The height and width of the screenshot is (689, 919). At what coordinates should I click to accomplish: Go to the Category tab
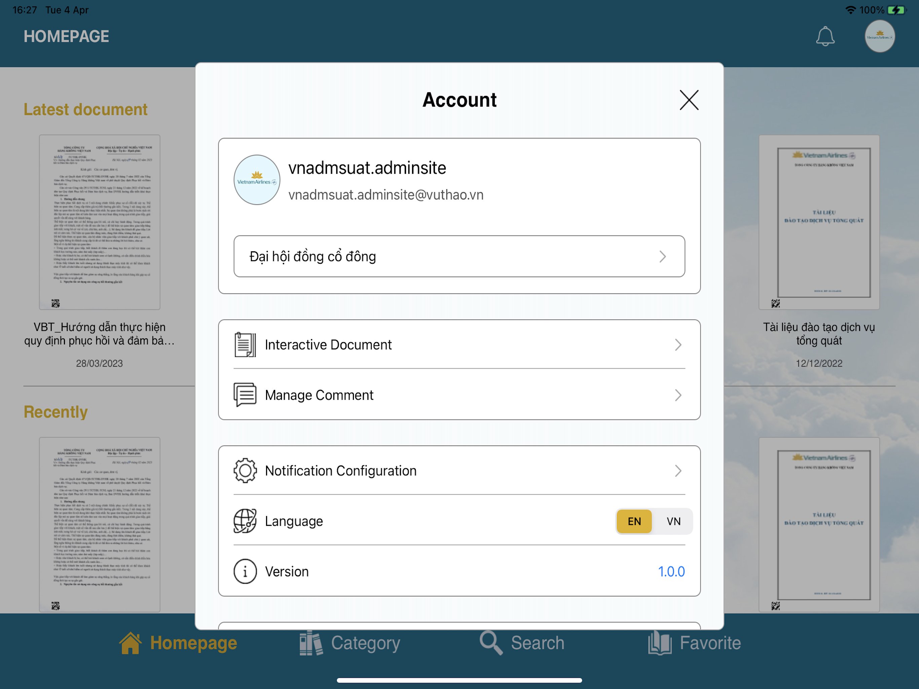click(x=350, y=643)
